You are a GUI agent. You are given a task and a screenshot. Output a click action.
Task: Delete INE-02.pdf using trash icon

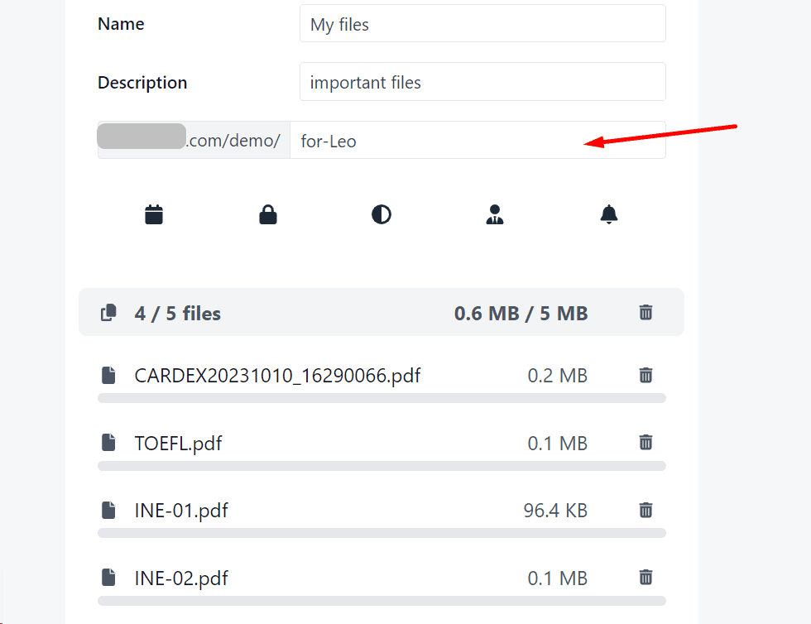pyautogui.click(x=646, y=577)
